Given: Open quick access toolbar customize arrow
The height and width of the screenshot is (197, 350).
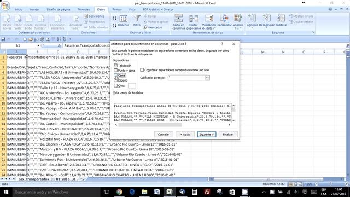Looking at the screenshot, I should point(70,39).
